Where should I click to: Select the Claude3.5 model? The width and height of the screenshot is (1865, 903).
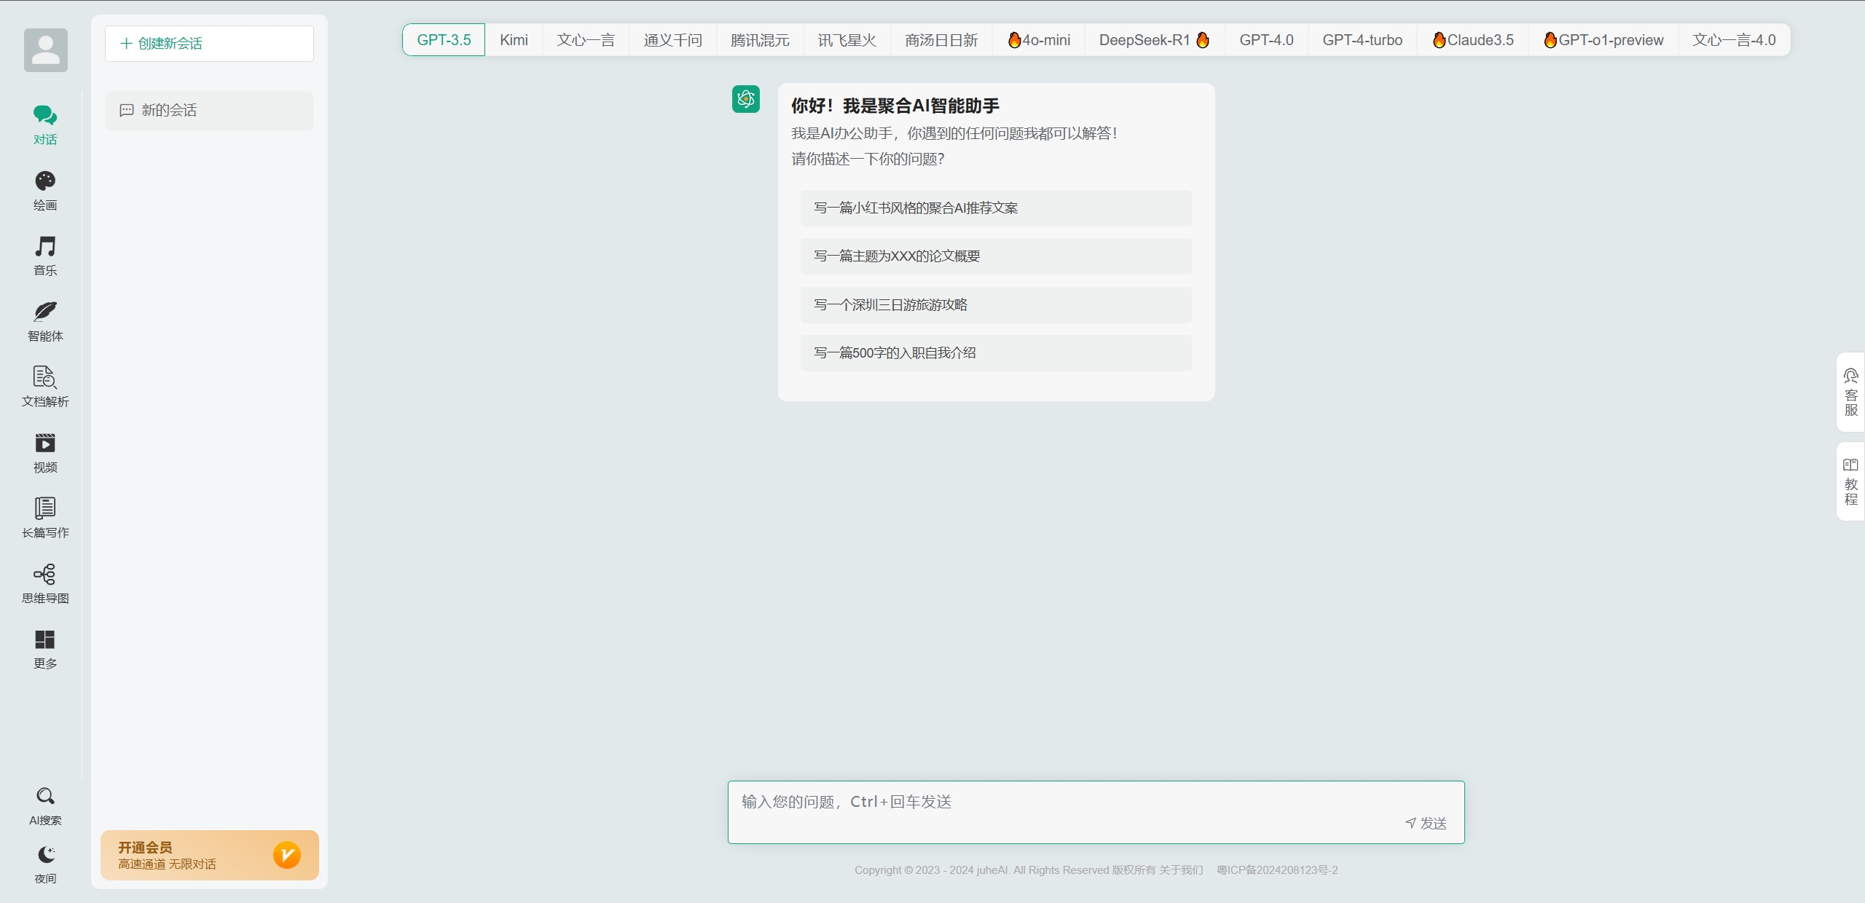pyautogui.click(x=1473, y=40)
